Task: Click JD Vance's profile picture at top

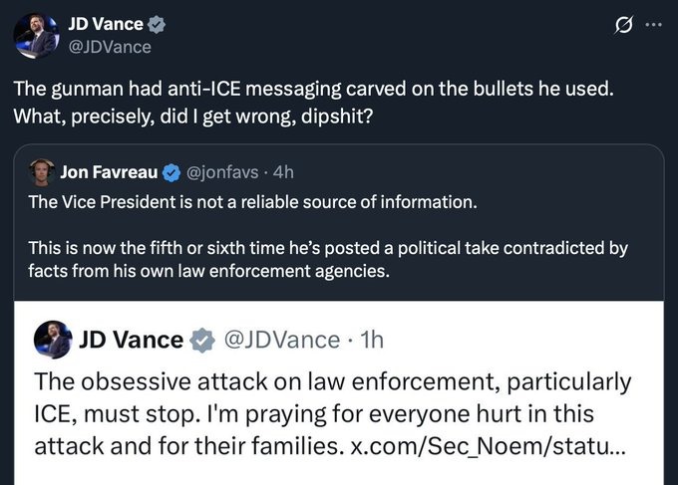Action: (35, 35)
